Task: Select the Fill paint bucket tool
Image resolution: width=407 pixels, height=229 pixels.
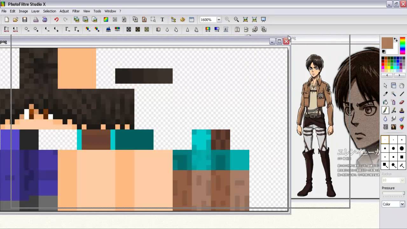Action: pyautogui.click(x=385, y=102)
